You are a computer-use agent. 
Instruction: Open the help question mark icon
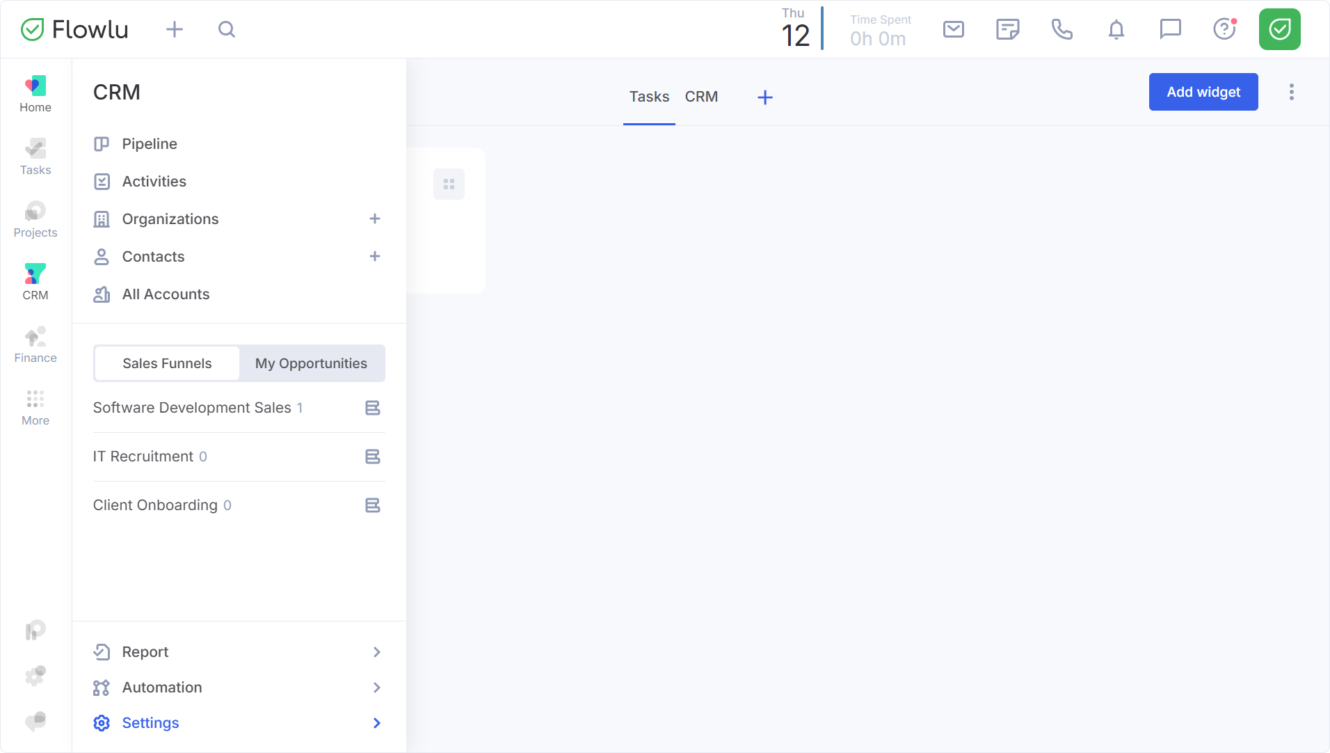[x=1224, y=29]
